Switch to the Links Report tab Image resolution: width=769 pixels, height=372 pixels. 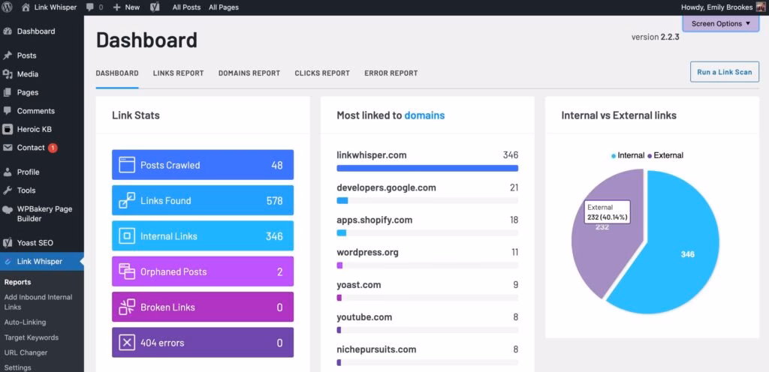(x=178, y=73)
